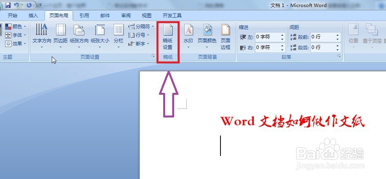Open the 断字 hyphenation menu

point(139,44)
